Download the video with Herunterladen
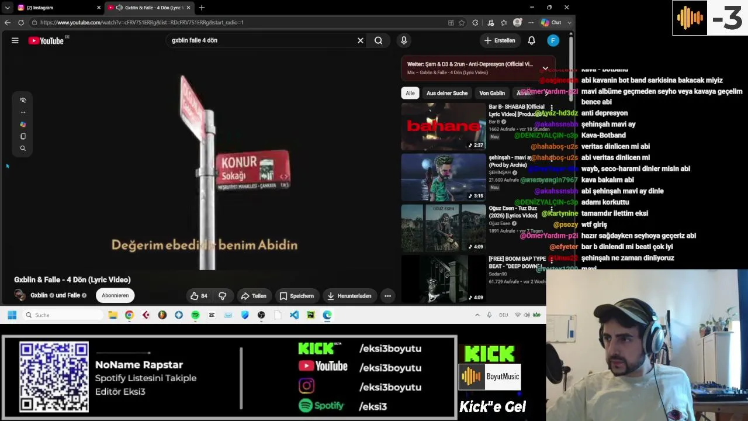Viewport: 748px width, 421px height. click(x=349, y=296)
